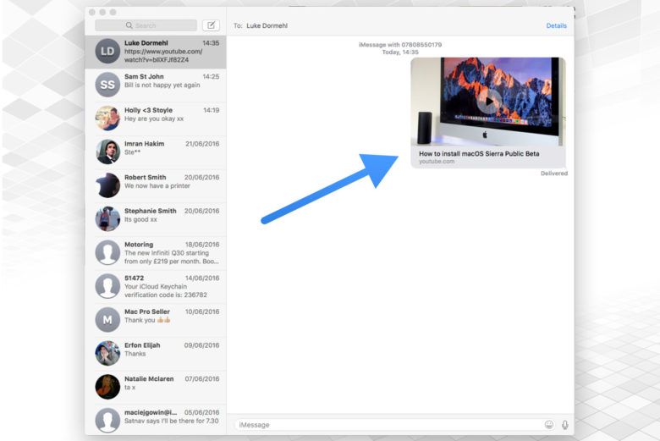Open the emoji picker in message field
The width and height of the screenshot is (660, 441).
[x=549, y=424]
